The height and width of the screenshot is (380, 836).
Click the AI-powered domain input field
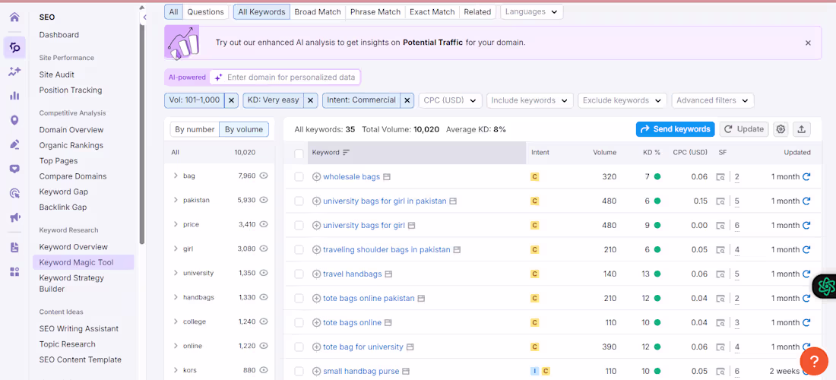[x=286, y=78]
